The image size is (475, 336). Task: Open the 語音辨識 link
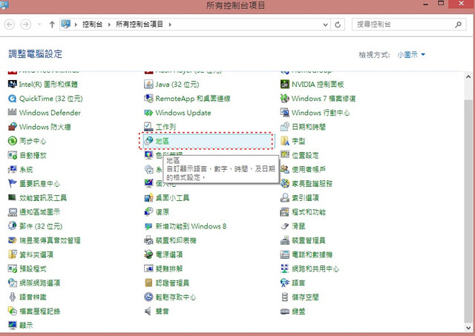[33, 297]
